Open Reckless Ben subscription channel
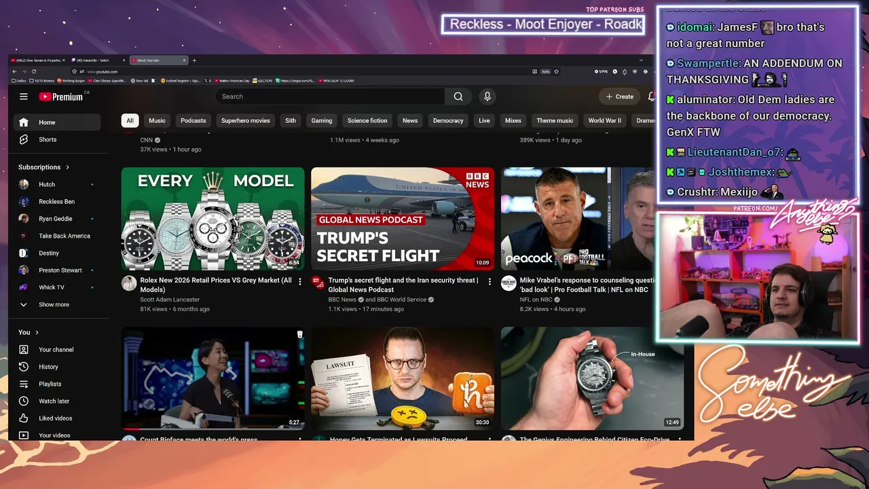Screen dimensions: 869x489 pos(57,202)
